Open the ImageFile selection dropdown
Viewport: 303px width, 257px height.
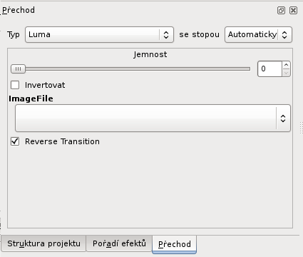pyautogui.click(x=153, y=118)
